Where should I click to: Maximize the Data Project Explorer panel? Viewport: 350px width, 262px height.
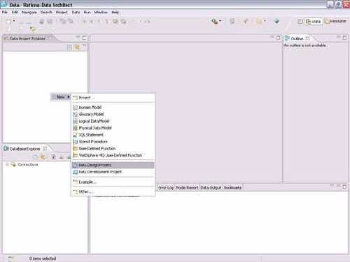coord(85,38)
